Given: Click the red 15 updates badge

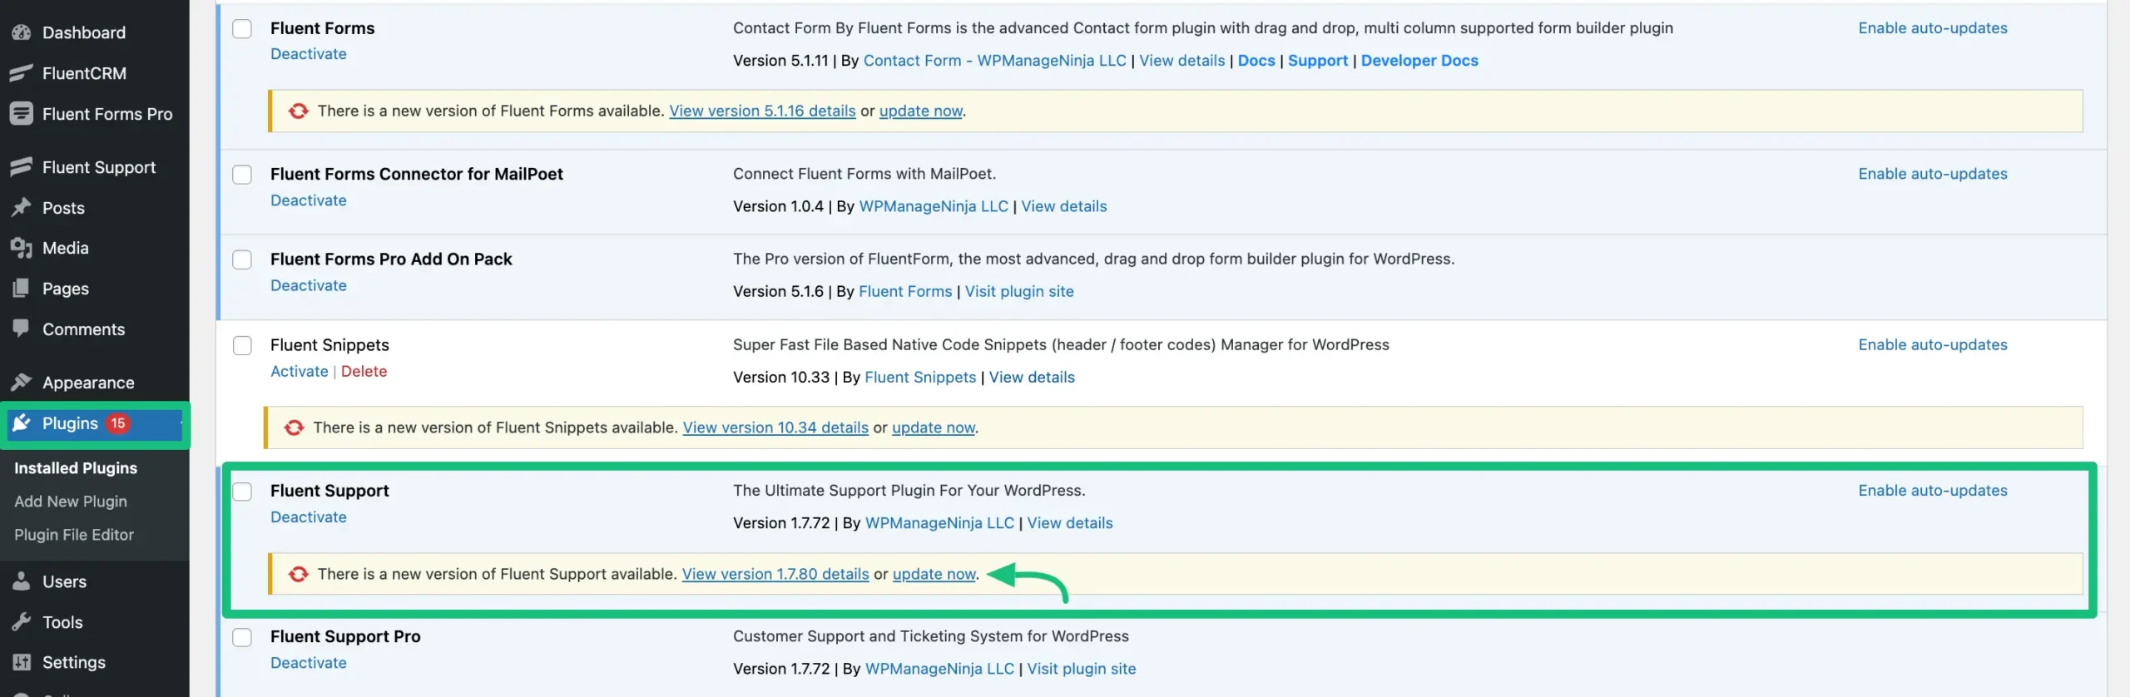Looking at the screenshot, I should [118, 423].
